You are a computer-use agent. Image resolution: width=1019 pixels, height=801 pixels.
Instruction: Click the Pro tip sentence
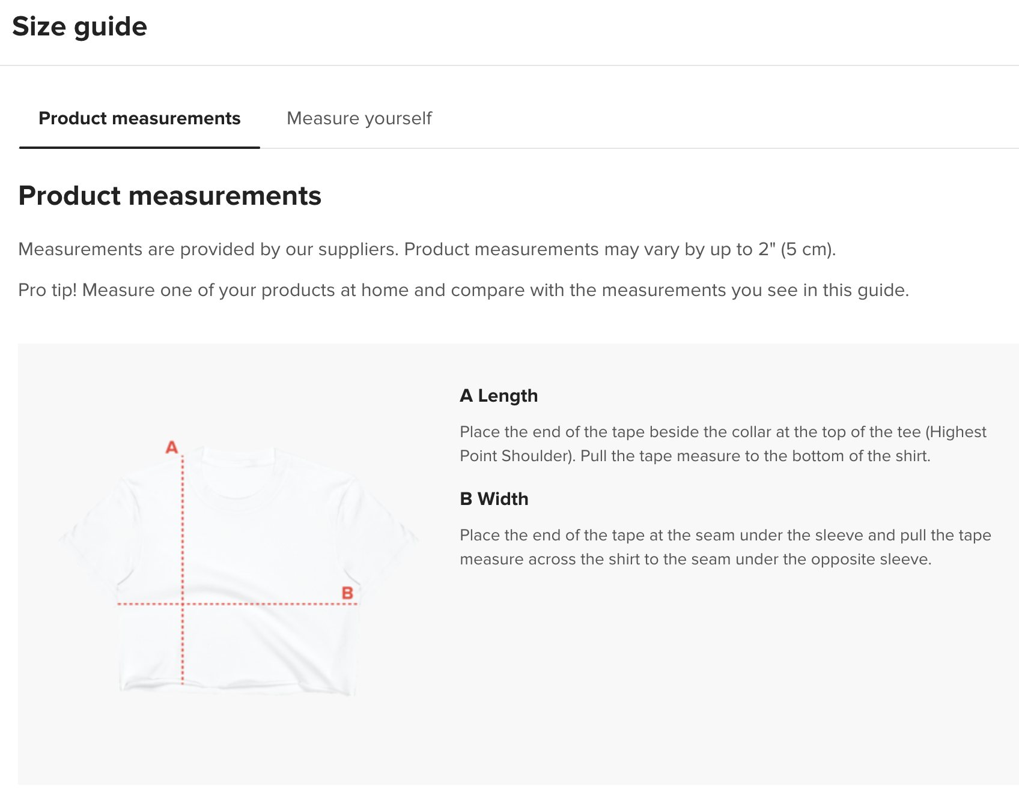click(x=463, y=290)
